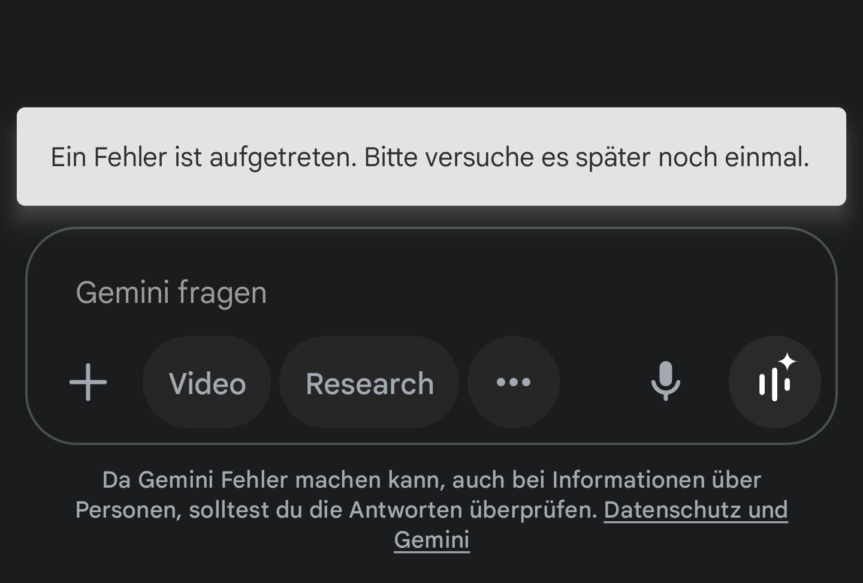
Task: Focus the "Gemini fragen" input field
Action: tap(420, 293)
